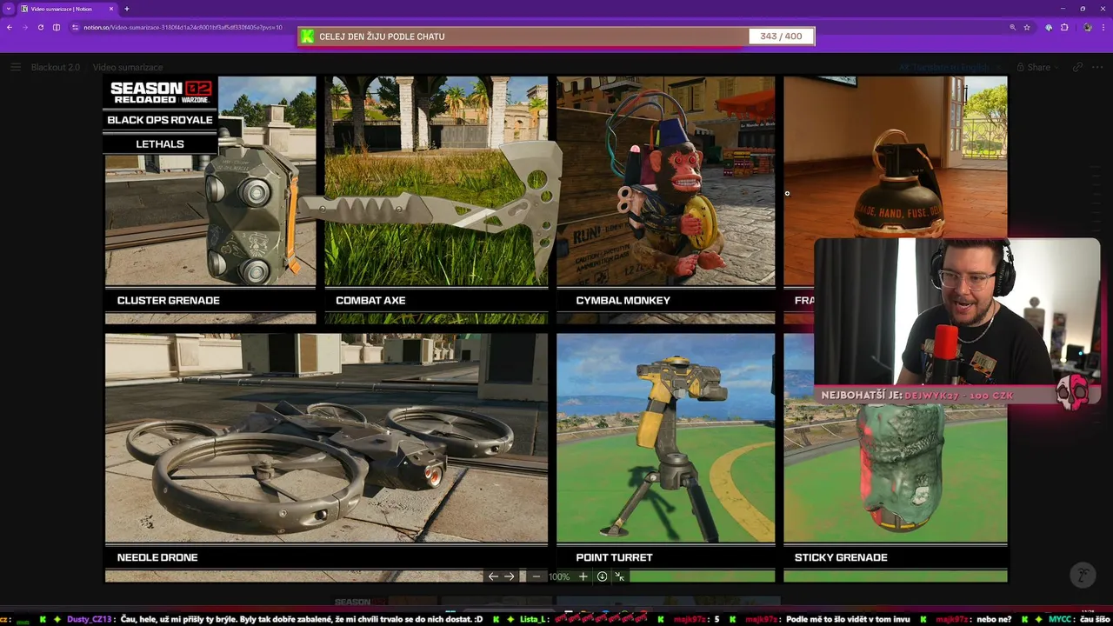Copy page link with chain icon
This screenshot has height=626, width=1113.
click(1077, 67)
